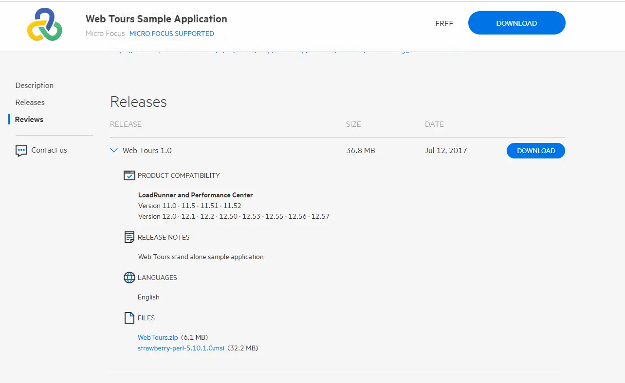This screenshot has width=625, height=383.
Task: Collapse the Web Tours 1.0 release chevron
Action: click(114, 151)
